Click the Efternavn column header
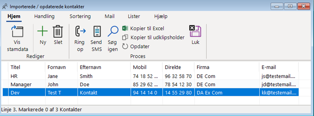The image size is (314, 116). [x=104, y=67]
